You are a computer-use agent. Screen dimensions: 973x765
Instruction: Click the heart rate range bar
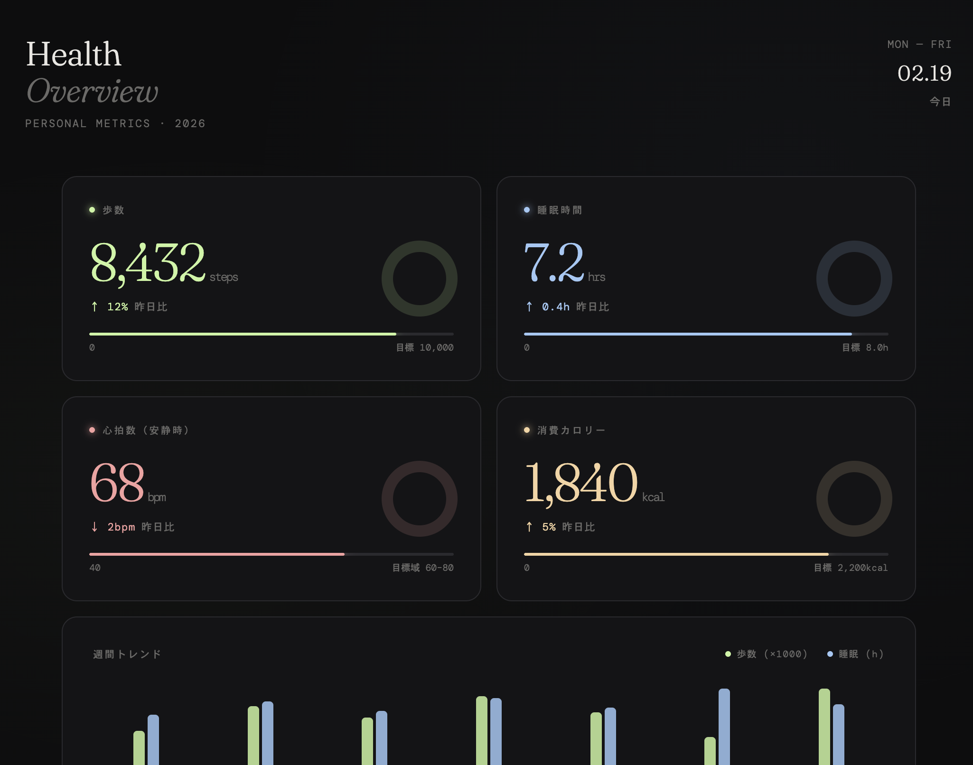click(271, 554)
